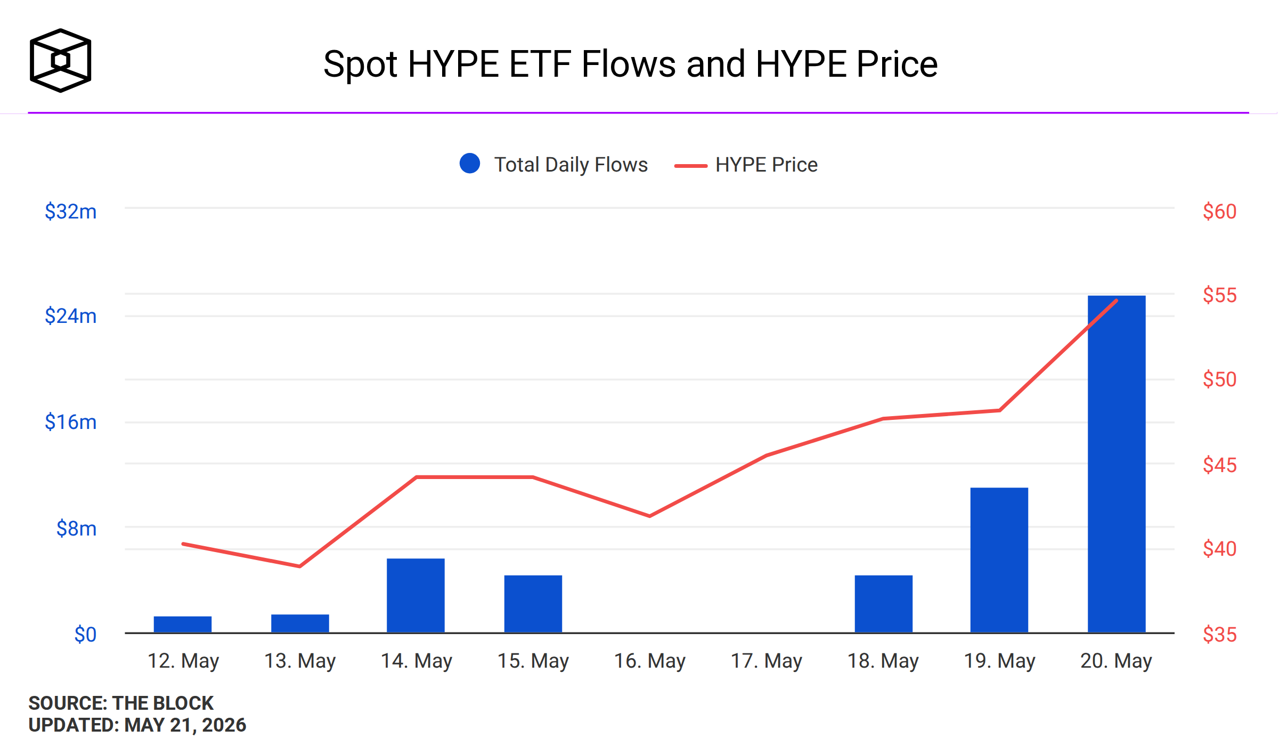This screenshot has width=1279, height=746.
Task: Select the 18. May flows bar
Action: 884,604
